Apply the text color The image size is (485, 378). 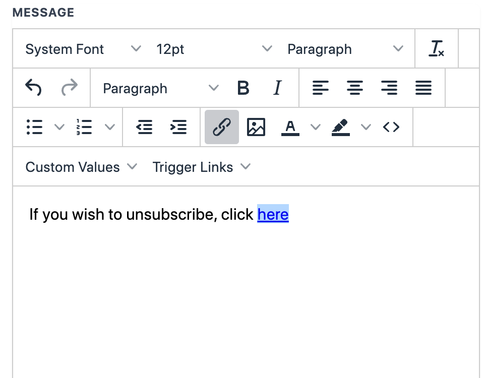pos(290,127)
